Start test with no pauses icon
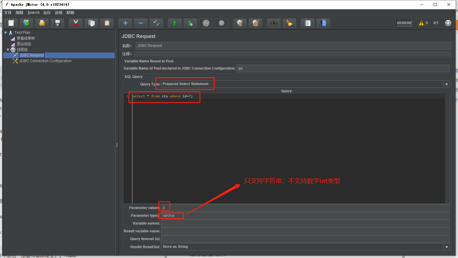Screen dimensions: 458x258 (x=191, y=23)
